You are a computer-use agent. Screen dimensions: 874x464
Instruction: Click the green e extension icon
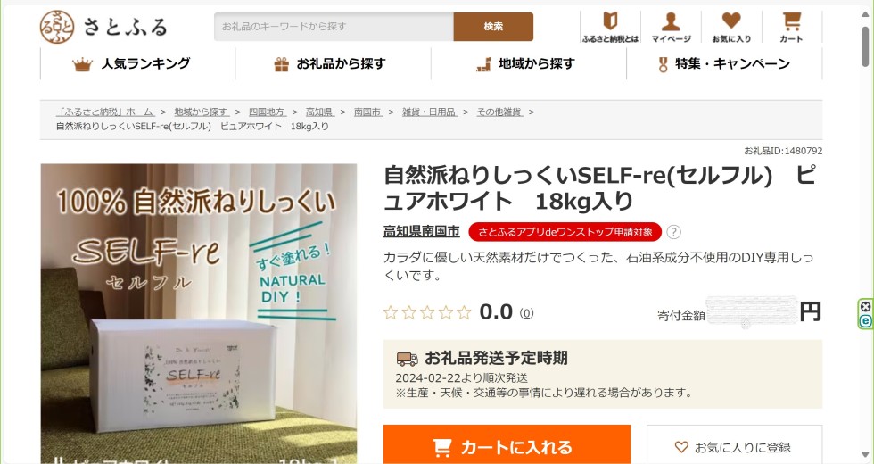(x=865, y=320)
